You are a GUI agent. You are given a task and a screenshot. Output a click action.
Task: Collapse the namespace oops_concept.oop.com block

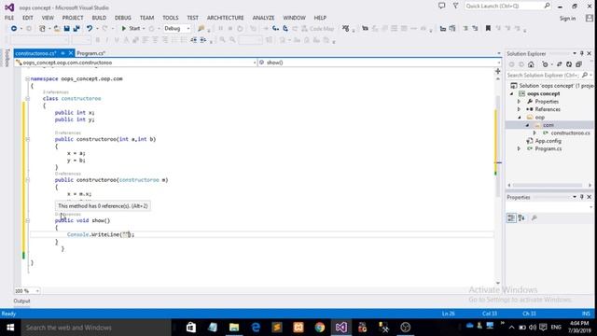[27, 78]
